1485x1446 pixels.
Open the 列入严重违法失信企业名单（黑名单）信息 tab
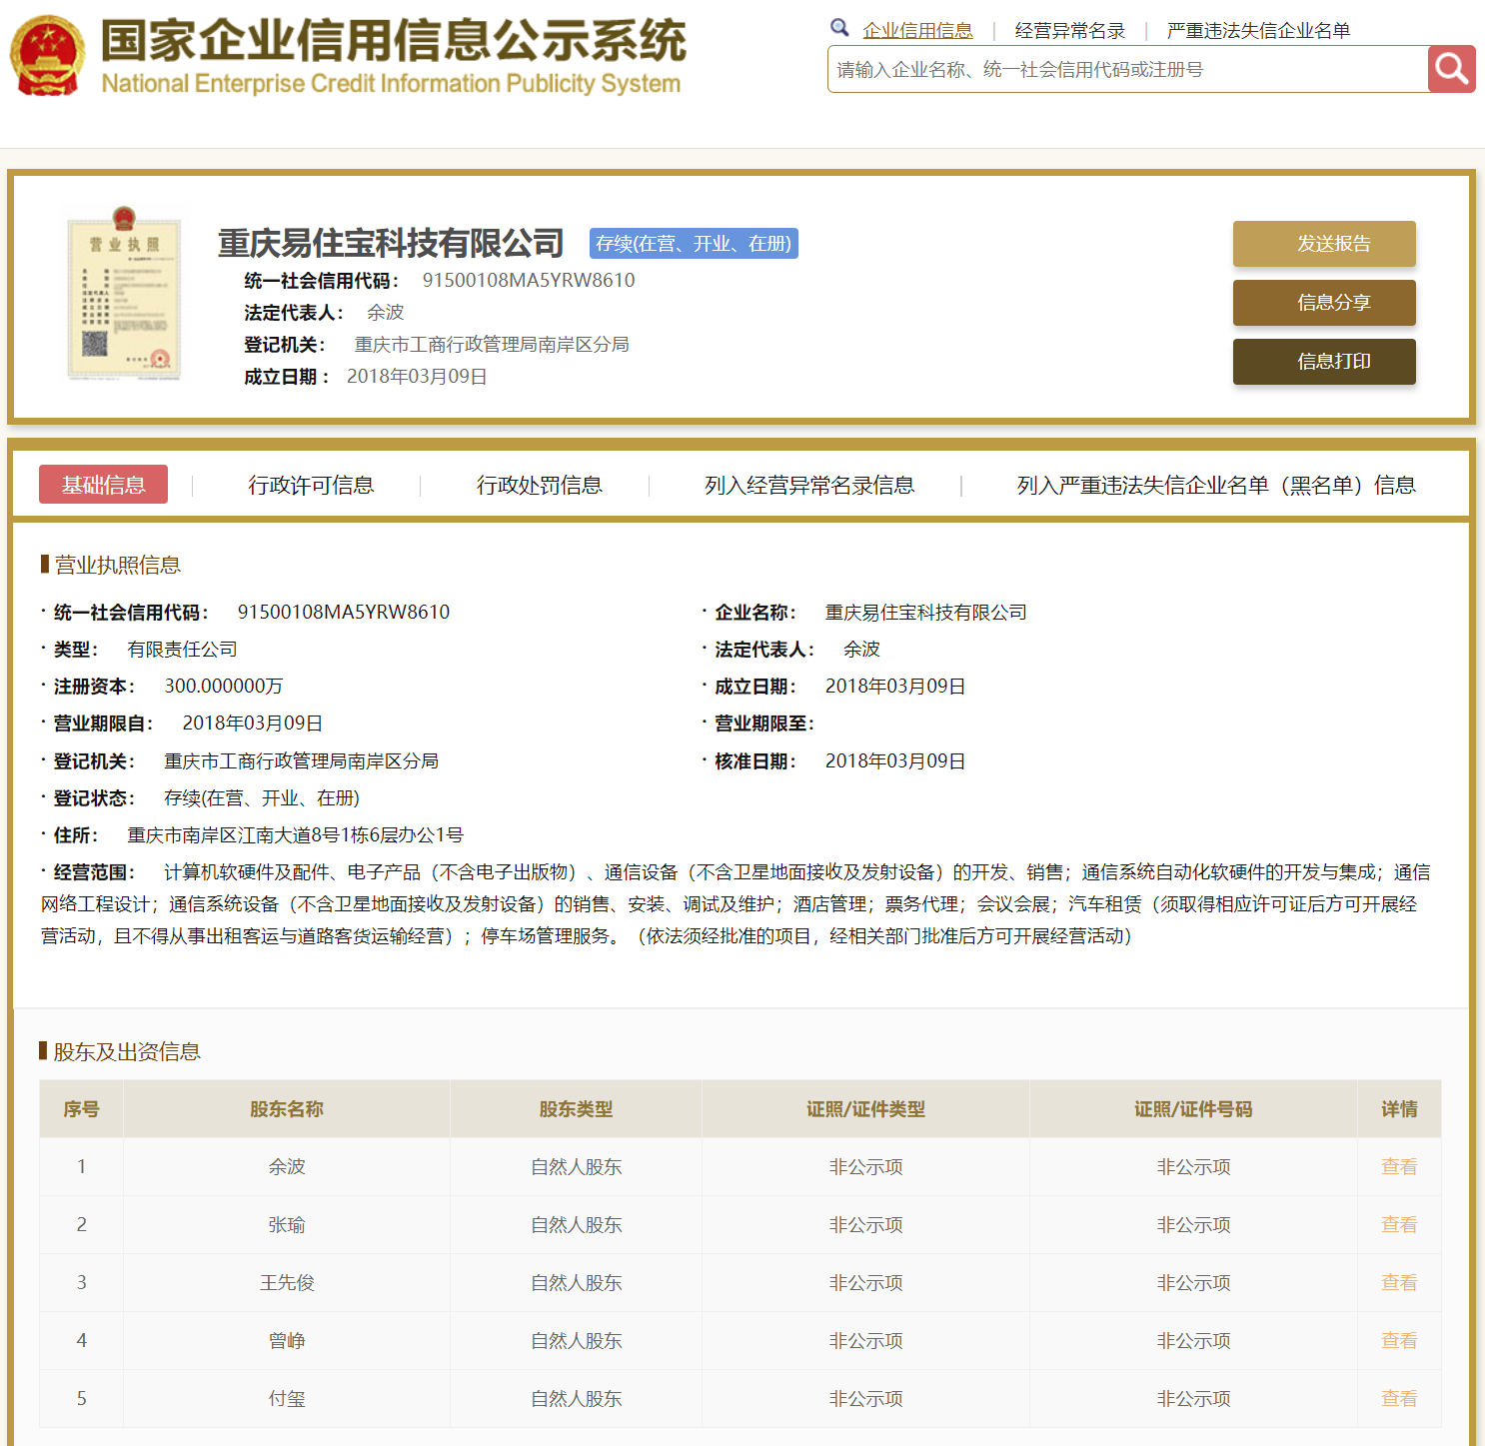[1215, 485]
